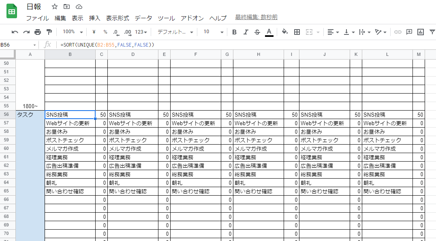Screen dimensions: 436x241
Task: Select column B header
Action: point(70,55)
